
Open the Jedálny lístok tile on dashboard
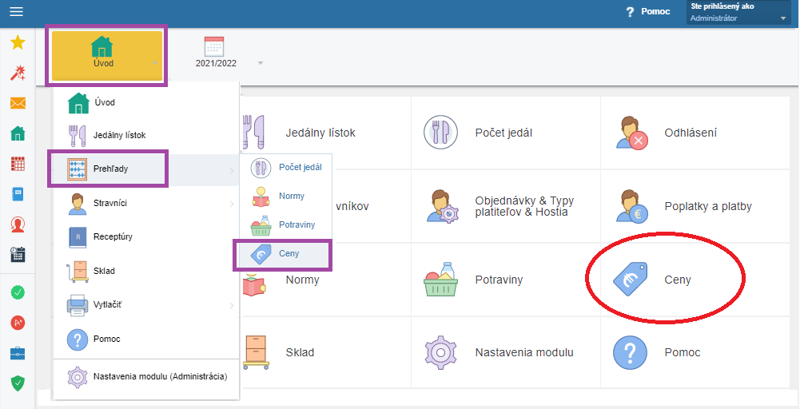tap(325, 133)
